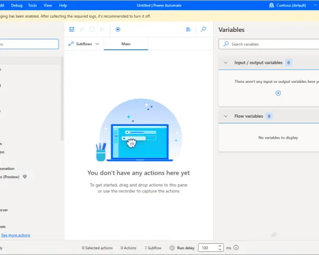
Task: Click the Run delay value field
Action: (208, 248)
